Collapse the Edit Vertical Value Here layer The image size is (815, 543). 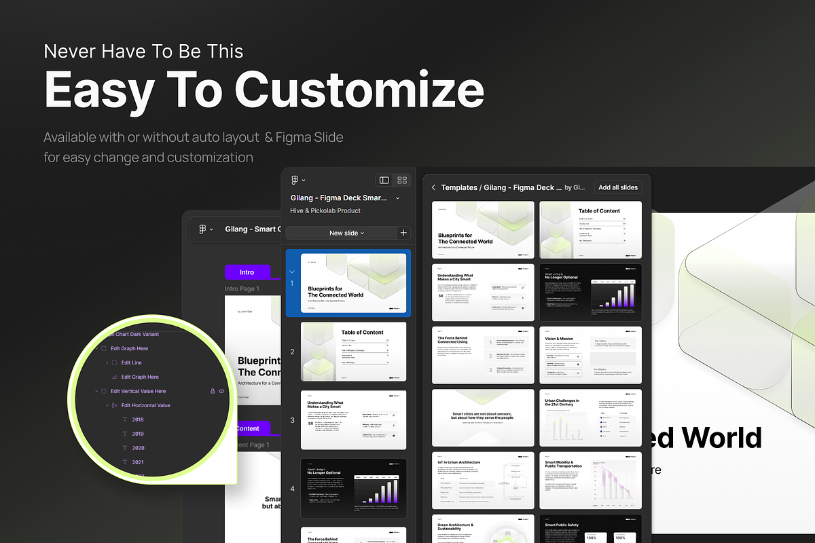coord(96,391)
